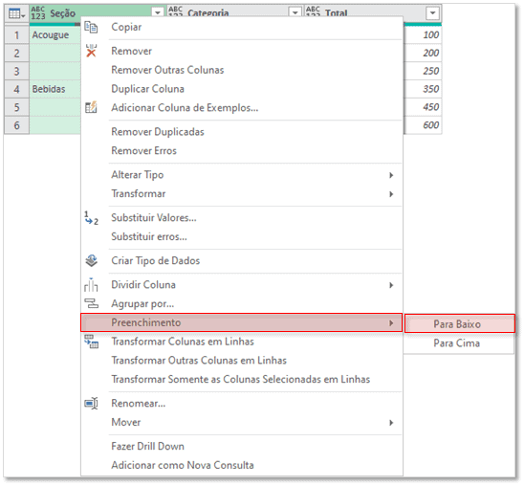524x486 pixels.
Task: Click the Renomear icon
Action: click(x=91, y=404)
